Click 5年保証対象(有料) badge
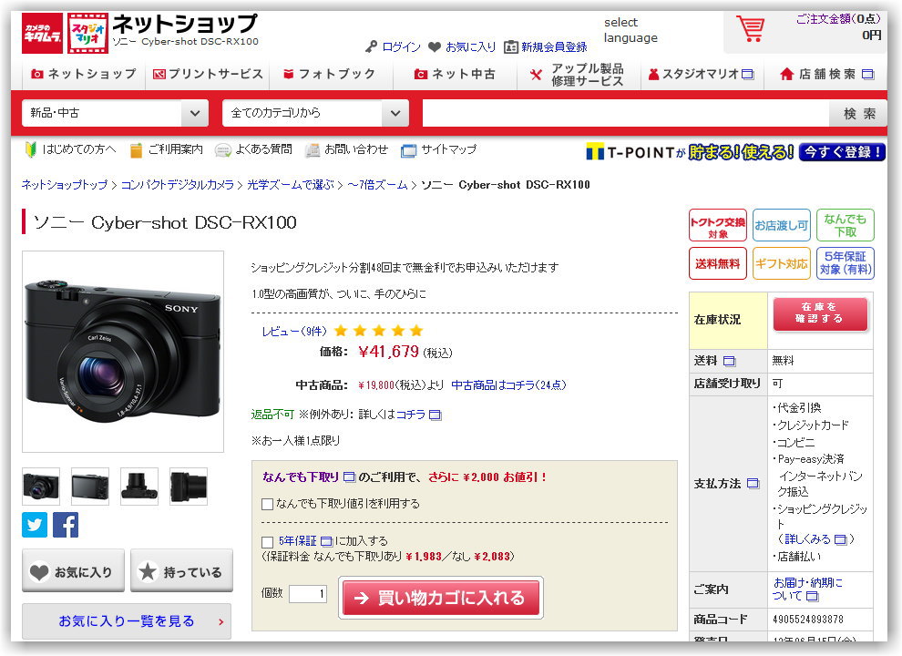 (845, 263)
